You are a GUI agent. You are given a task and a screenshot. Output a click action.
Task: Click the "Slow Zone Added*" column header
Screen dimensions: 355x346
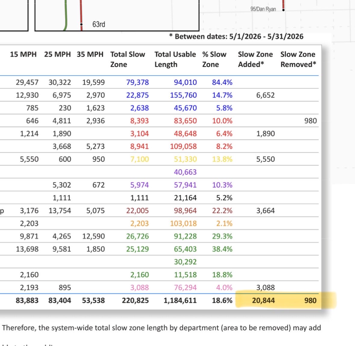[255, 59]
